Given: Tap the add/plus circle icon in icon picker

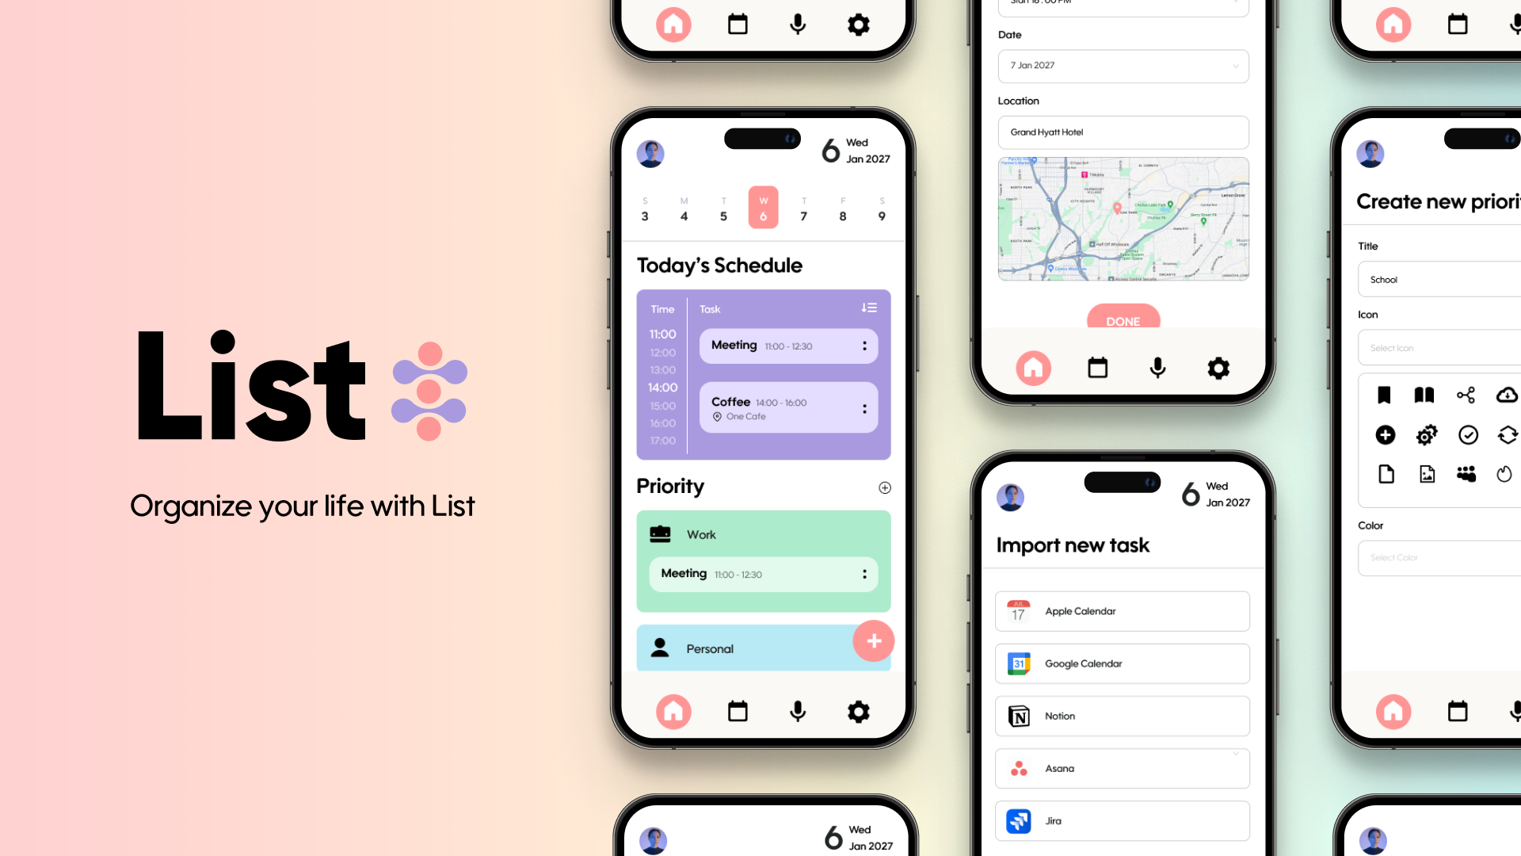Looking at the screenshot, I should click(x=1386, y=435).
